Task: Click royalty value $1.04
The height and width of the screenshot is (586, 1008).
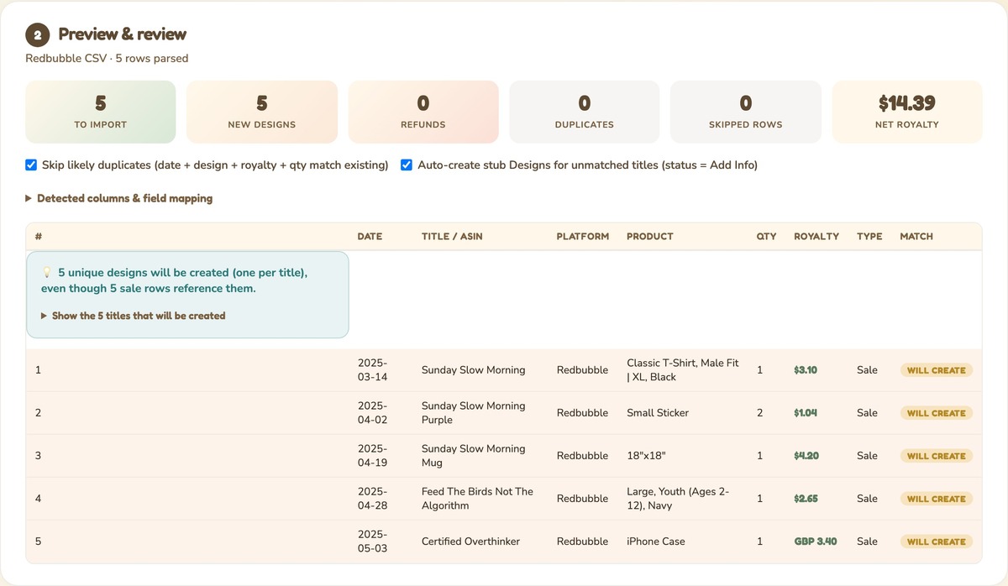Action: (806, 413)
